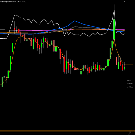Click the white indicator line's sharp peak near the right
Image resolution: width=135 pixels, height=135 pixels.
point(114,10)
